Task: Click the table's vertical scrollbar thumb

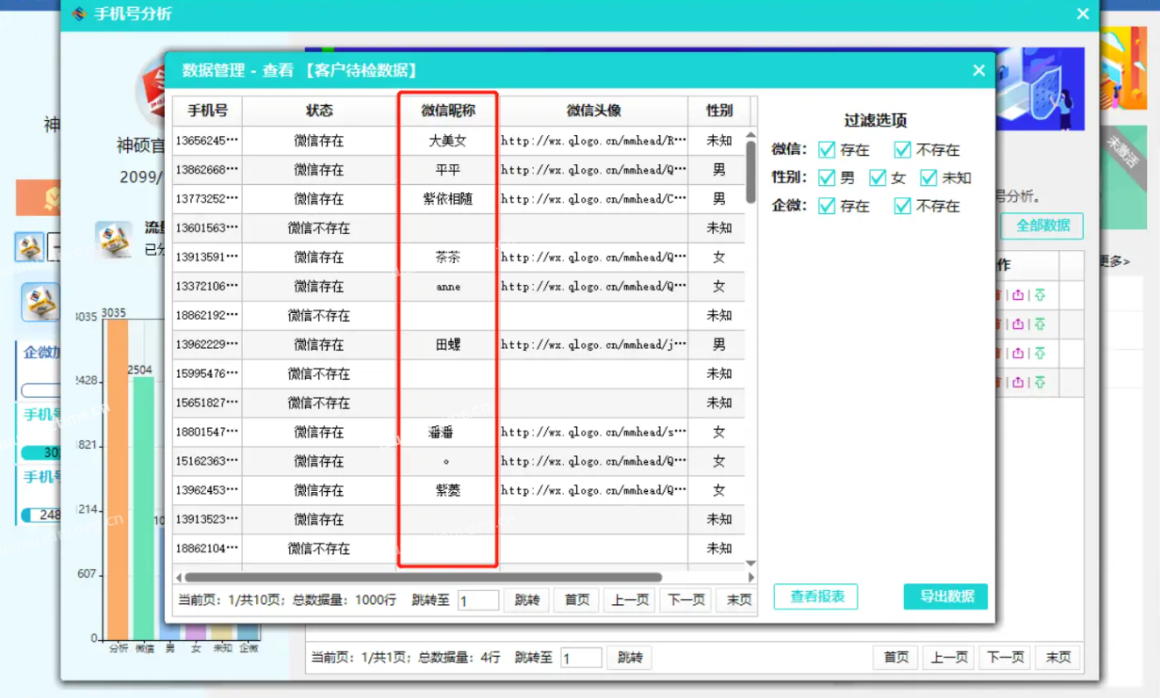Action: 751,172
